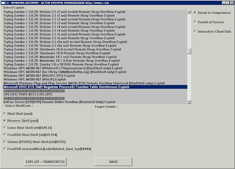The height and width of the screenshot is (169, 235).
Task: Select Samba Slackware 10.0 Remote Heap Overflow (non-restart)
Action: click(x=95, y=53)
